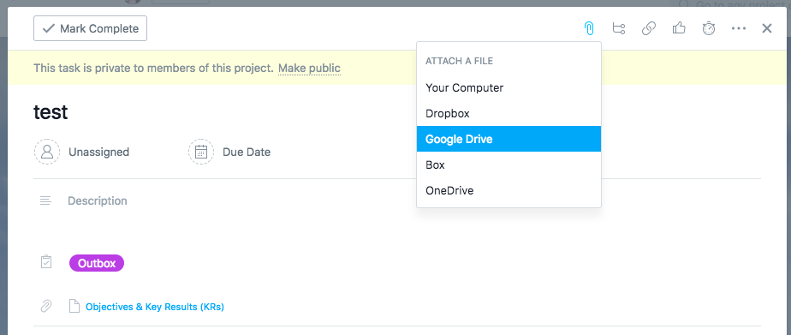This screenshot has width=791, height=335.
Task: Click the paperclip attachment icon in toolbar
Action: coord(589,29)
